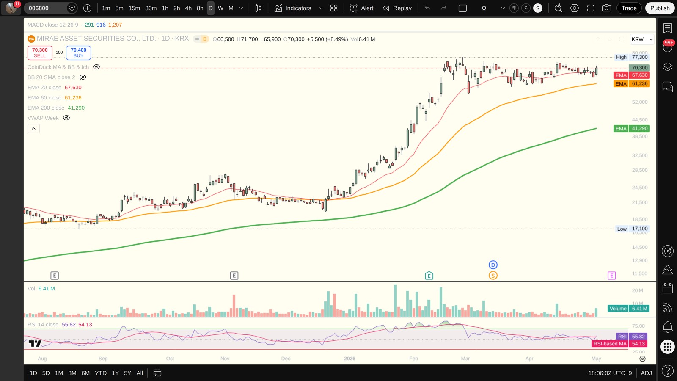The height and width of the screenshot is (381, 677).
Task: Create an Alert
Action: click(362, 8)
